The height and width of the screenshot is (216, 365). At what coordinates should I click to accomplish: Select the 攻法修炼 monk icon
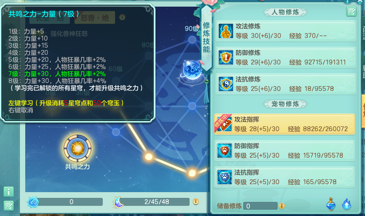pos(225,31)
